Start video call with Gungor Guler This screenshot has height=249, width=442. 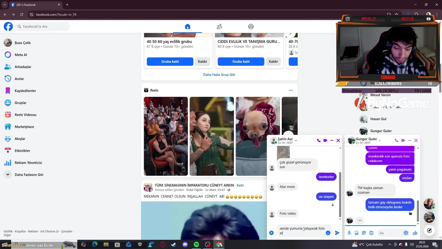tap(403, 140)
